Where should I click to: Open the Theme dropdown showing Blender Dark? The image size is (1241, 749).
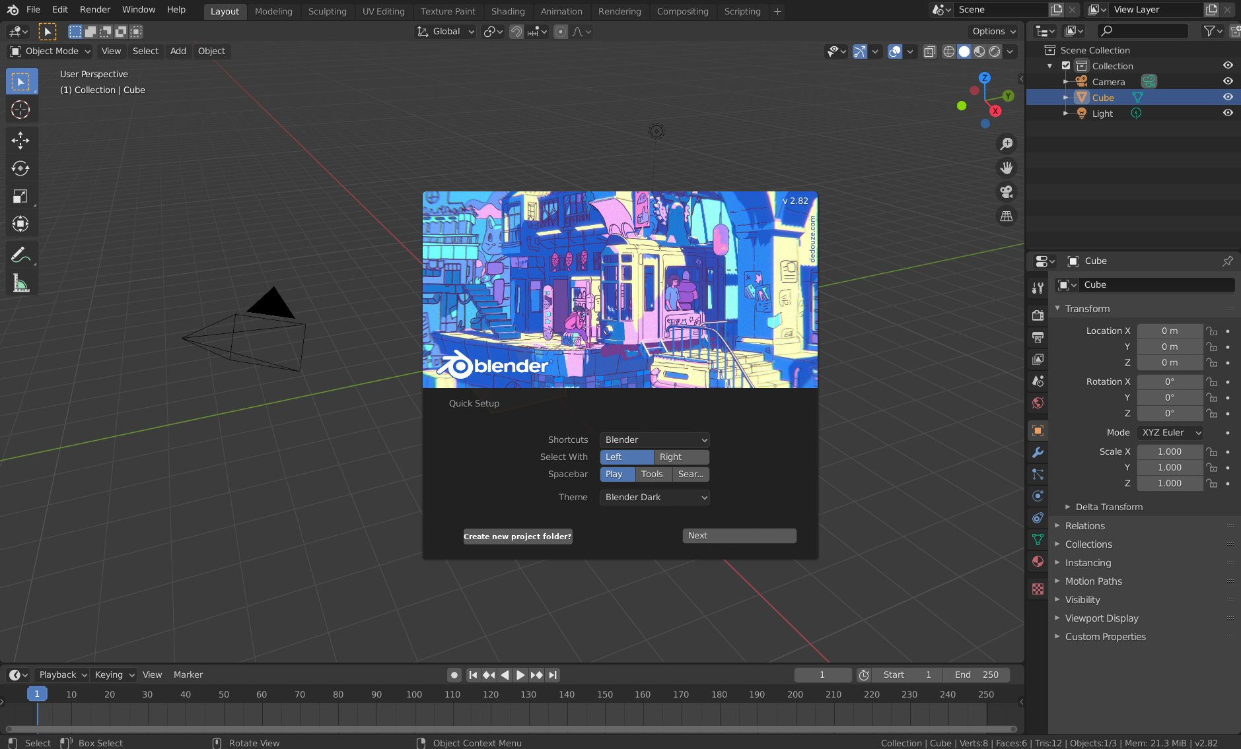coord(655,497)
